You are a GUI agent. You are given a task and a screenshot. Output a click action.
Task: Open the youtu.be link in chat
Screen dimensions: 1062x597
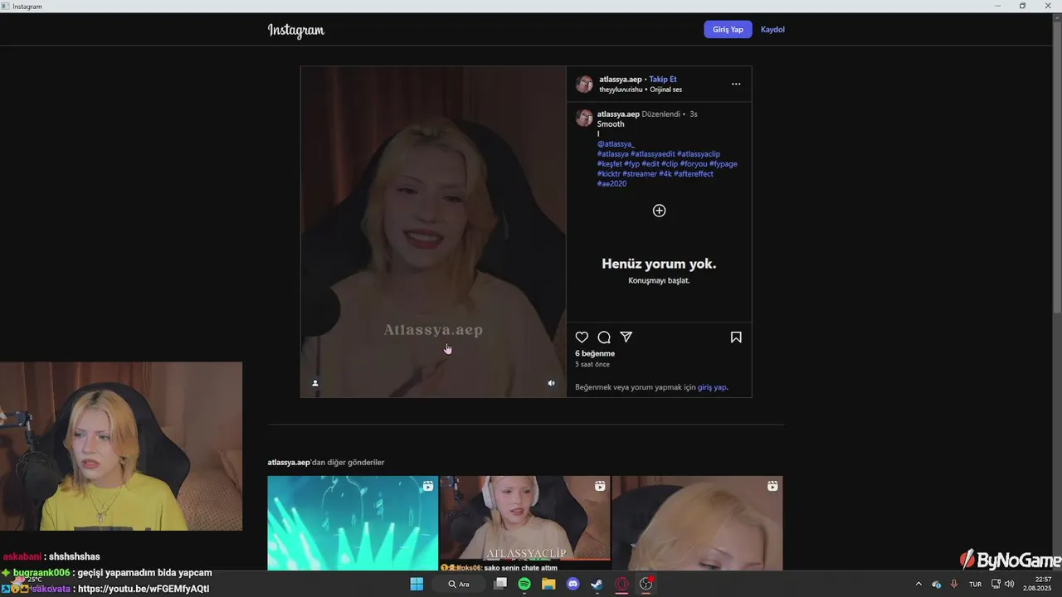pos(144,589)
